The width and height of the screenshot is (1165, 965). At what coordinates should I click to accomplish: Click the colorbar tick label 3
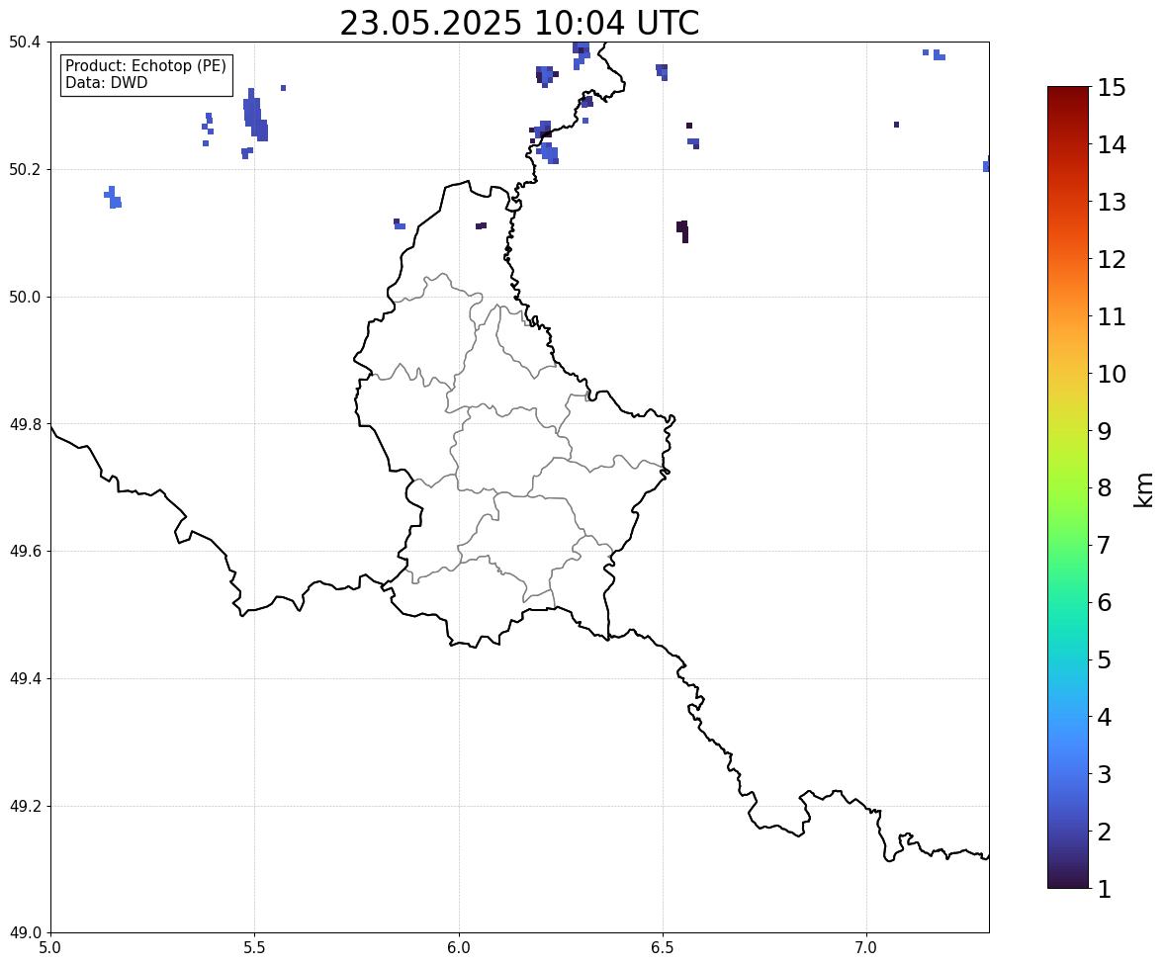1104,774
